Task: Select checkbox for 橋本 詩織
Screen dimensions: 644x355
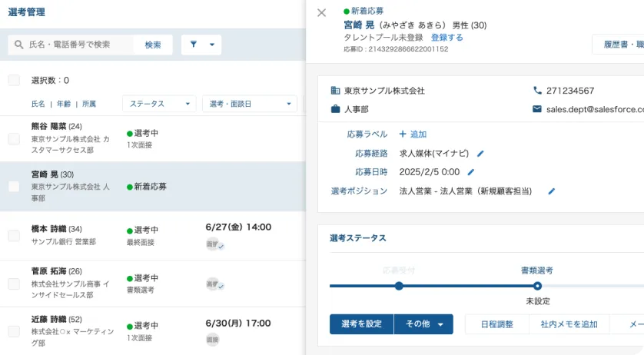Action: coord(14,235)
